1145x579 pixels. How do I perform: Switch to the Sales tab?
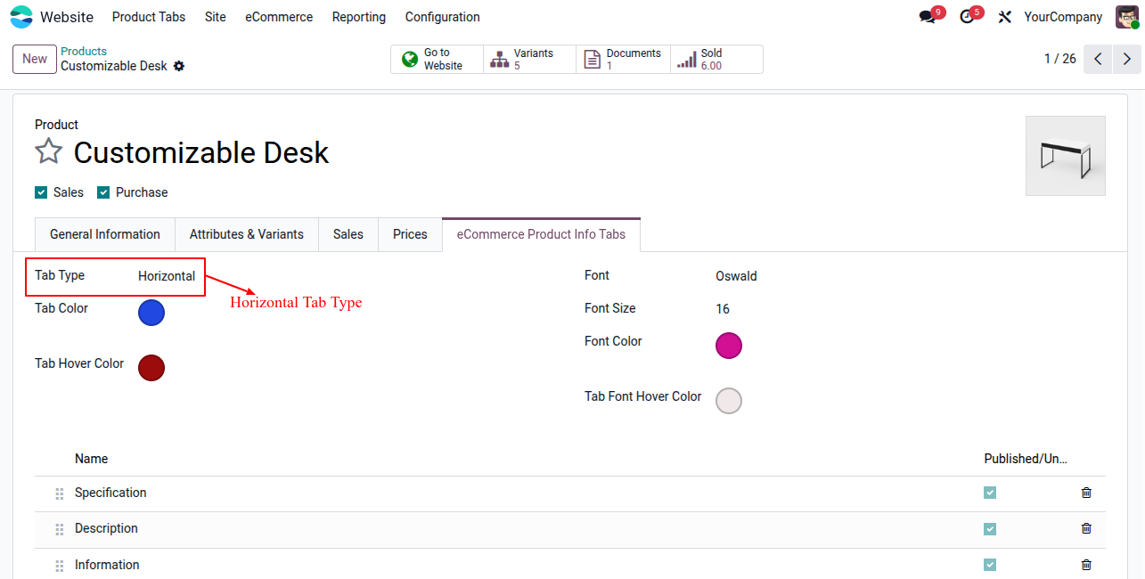(348, 234)
